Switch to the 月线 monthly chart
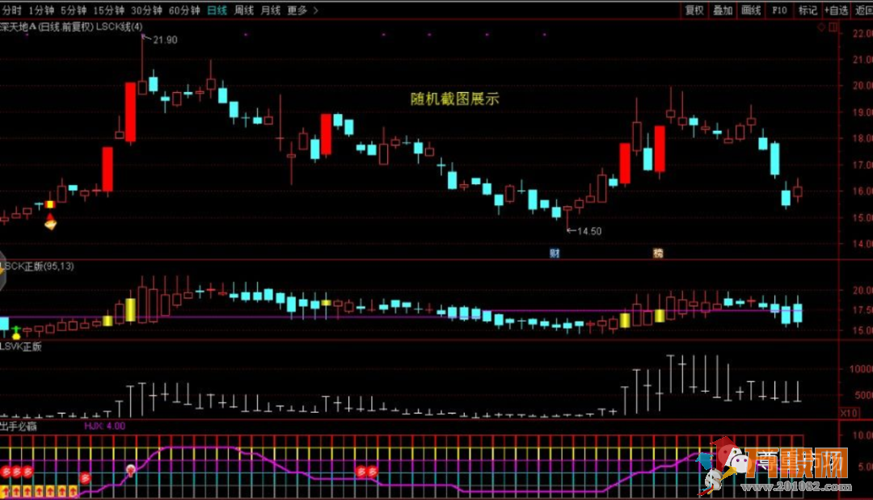873x500 pixels. (271, 10)
